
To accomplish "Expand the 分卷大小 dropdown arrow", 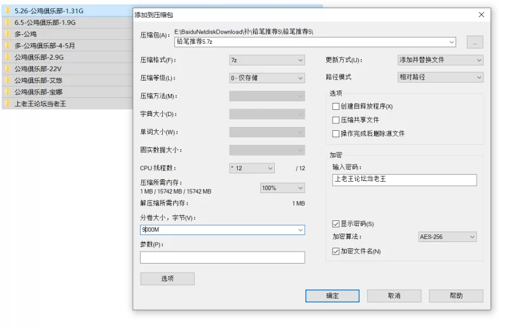I will (x=300, y=230).
